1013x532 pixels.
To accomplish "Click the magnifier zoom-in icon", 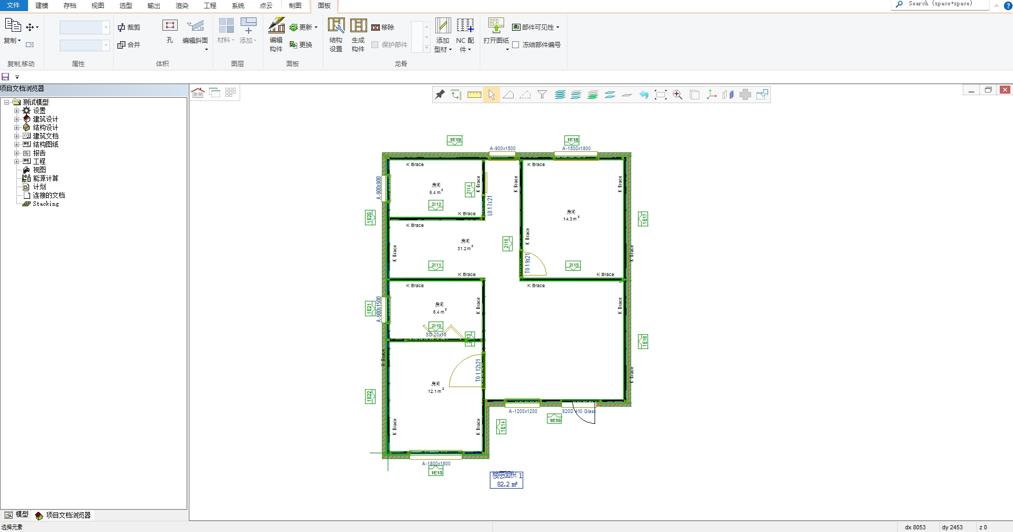I will click(678, 95).
